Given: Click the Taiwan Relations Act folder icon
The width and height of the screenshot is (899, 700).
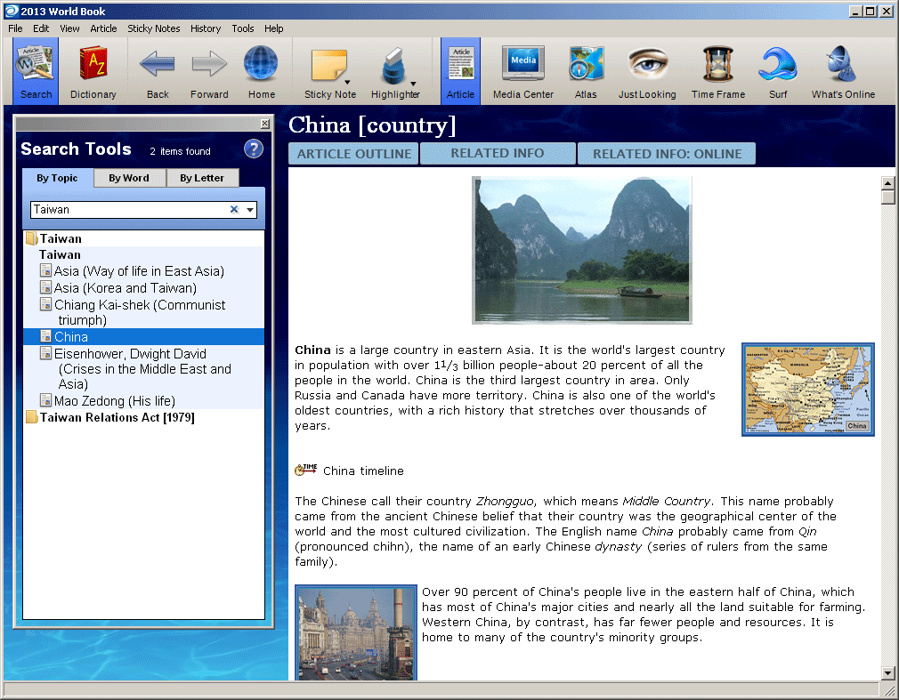Looking at the screenshot, I should (31, 417).
